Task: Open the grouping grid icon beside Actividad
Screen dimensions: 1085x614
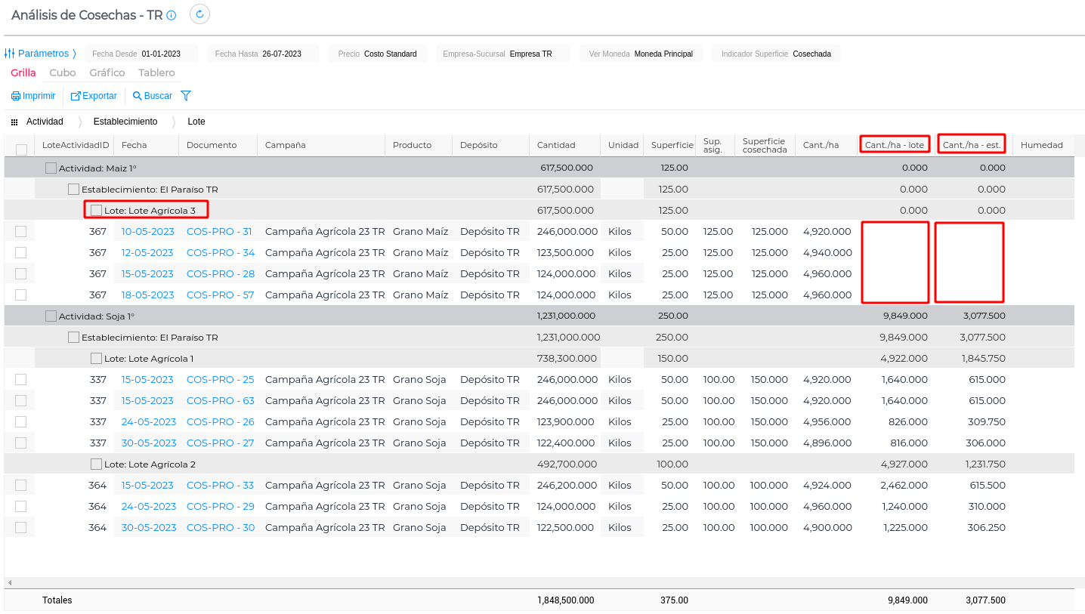Action: [14, 122]
